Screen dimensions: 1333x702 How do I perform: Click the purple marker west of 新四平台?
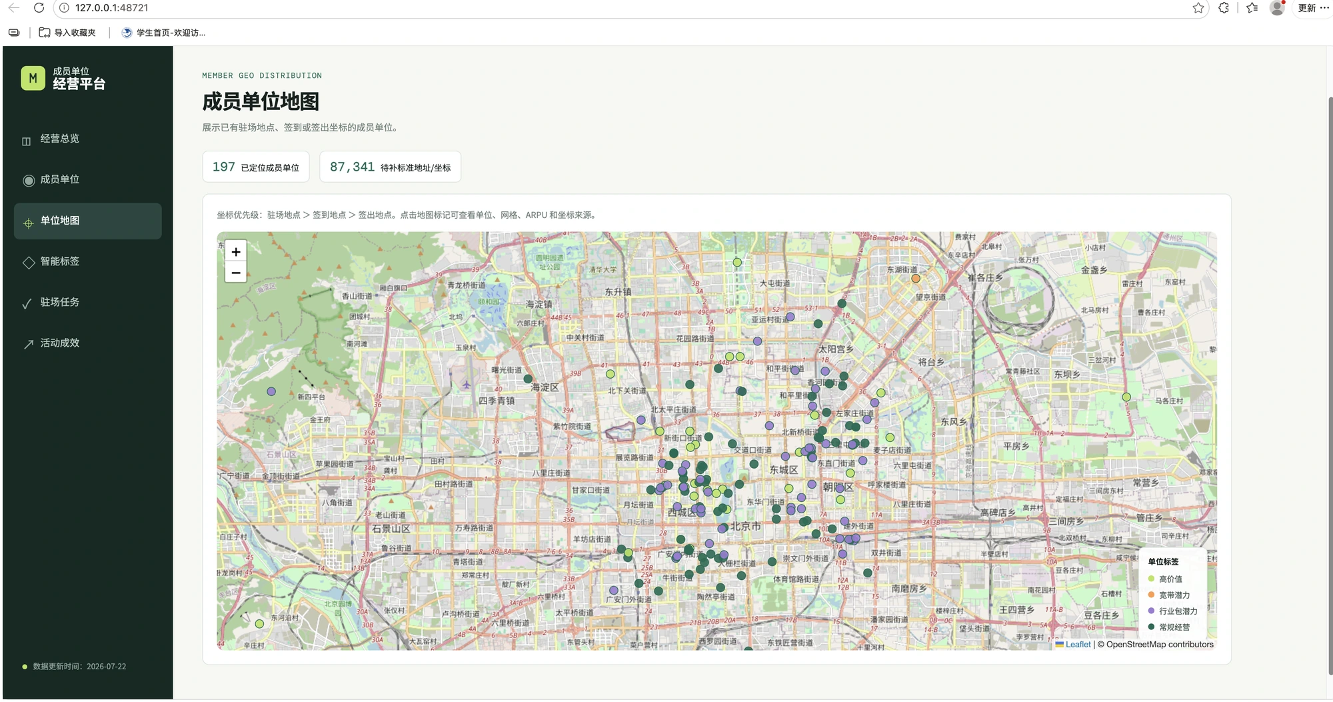tap(271, 391)
